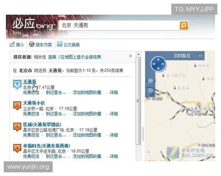Click 添加到地图收藏 under 天通苑 result
Screen dimensions: 221x176
pos(87,93)
